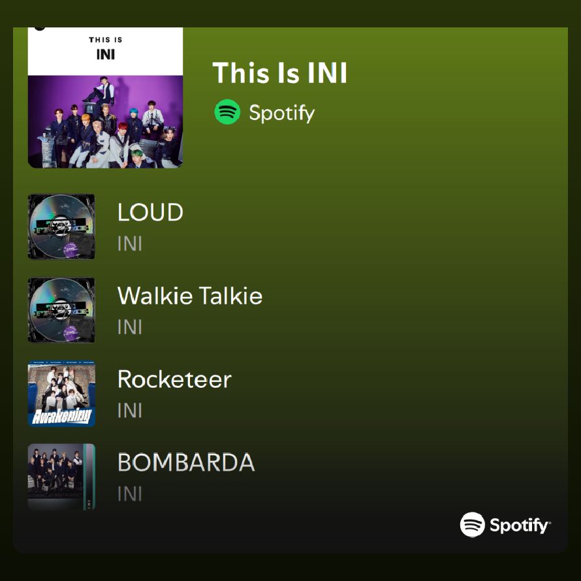Click the Spotify wordmark text at bottom right
Image resolution: width=581 pixels, height=581 pixels.
point(520,526)
